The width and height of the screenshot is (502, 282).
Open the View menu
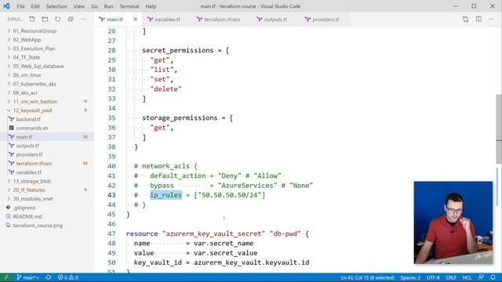78,6
